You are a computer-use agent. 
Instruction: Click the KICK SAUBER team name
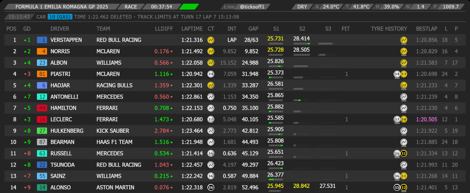(113, 131)
